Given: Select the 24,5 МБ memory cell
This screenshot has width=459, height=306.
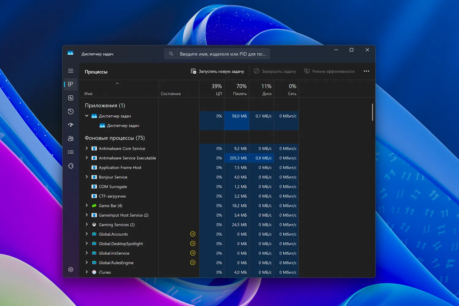Looking at the screenshot, I should click(237, 225).
